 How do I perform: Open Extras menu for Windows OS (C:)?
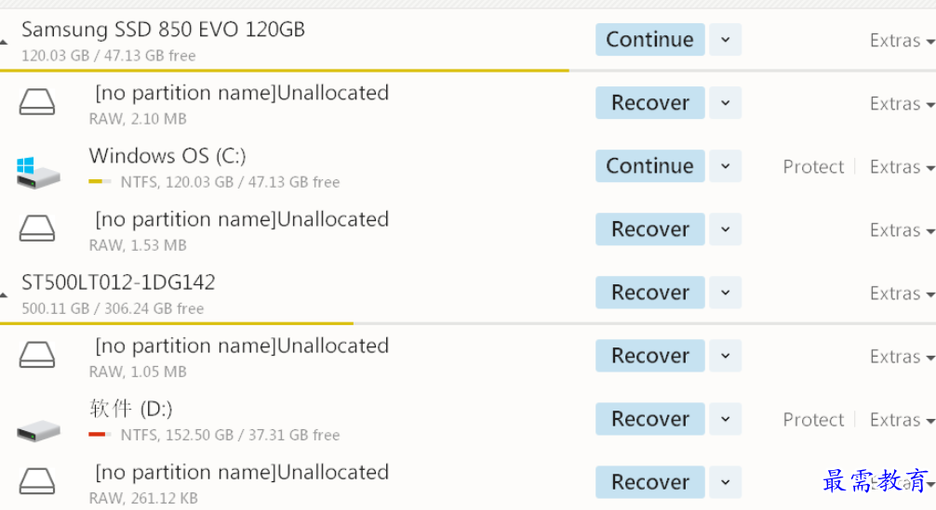click(902, 167)
